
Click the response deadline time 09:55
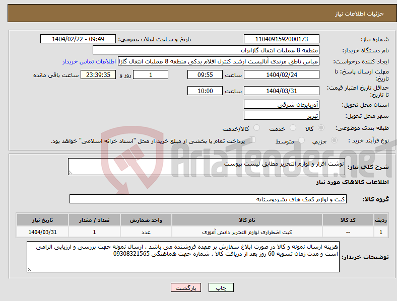click(205, 74)
